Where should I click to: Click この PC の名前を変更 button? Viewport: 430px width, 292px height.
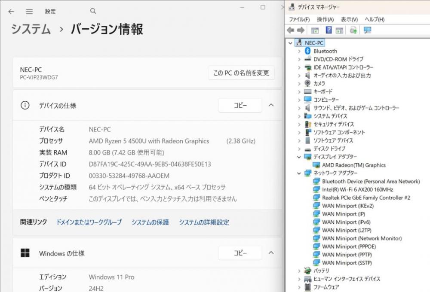tap(241, 73)
